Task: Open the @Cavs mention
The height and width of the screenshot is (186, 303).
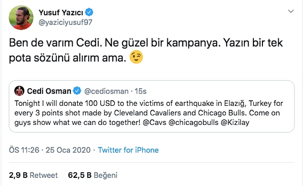Action: (155, 123)
